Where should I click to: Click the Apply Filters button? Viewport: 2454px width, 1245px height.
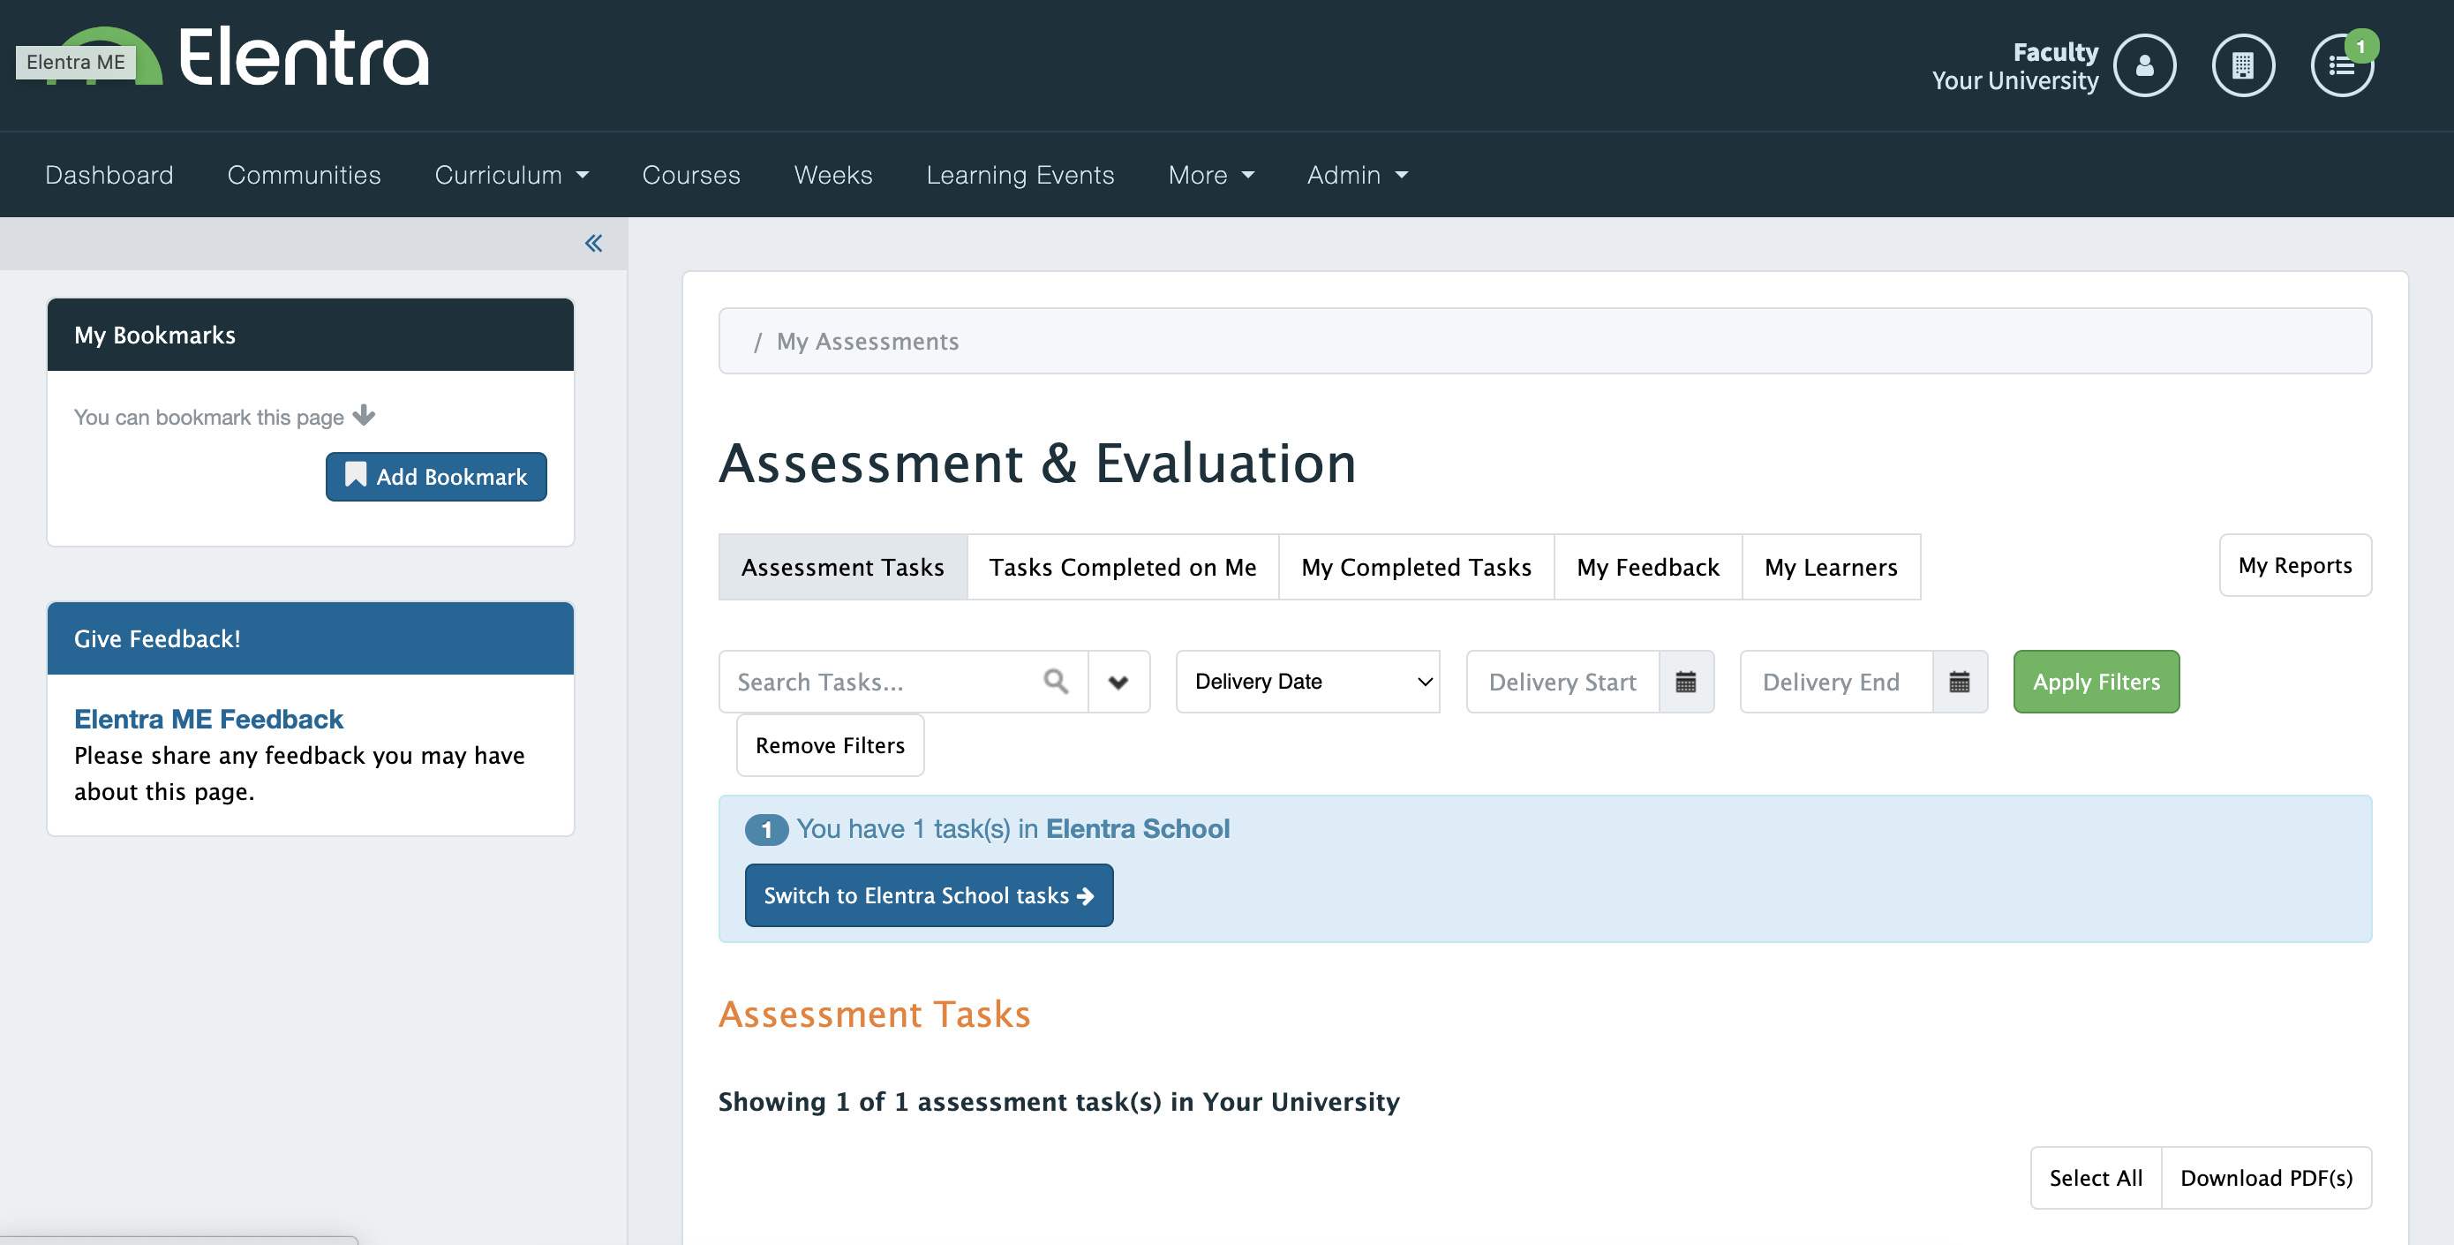2096,682
